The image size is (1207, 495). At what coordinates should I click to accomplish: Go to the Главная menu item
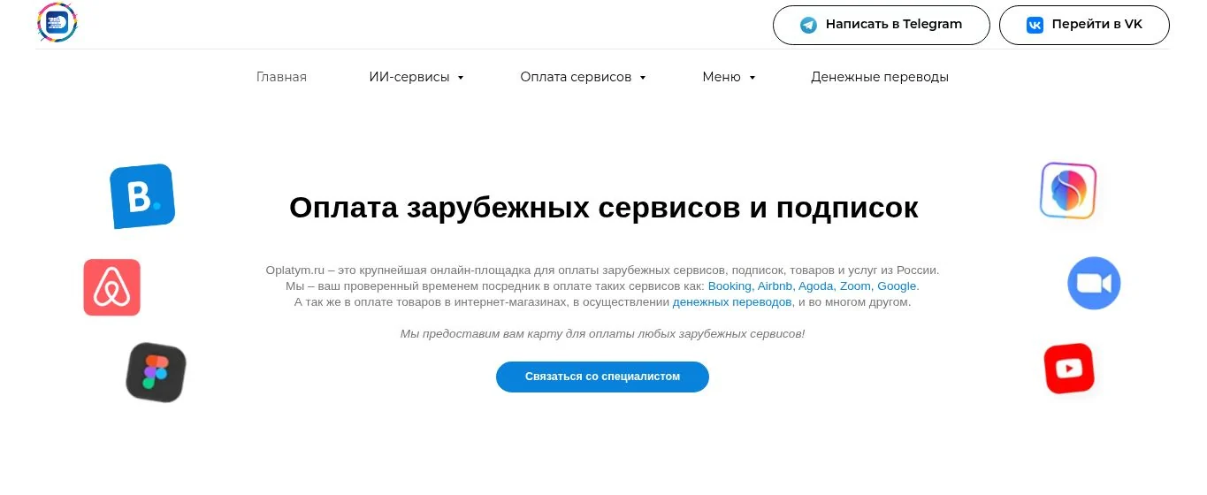click(281, 77)
